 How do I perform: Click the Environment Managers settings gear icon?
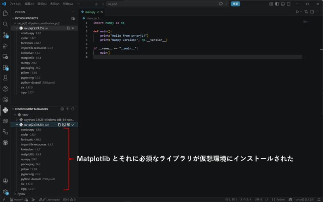(x=62, y=109)
